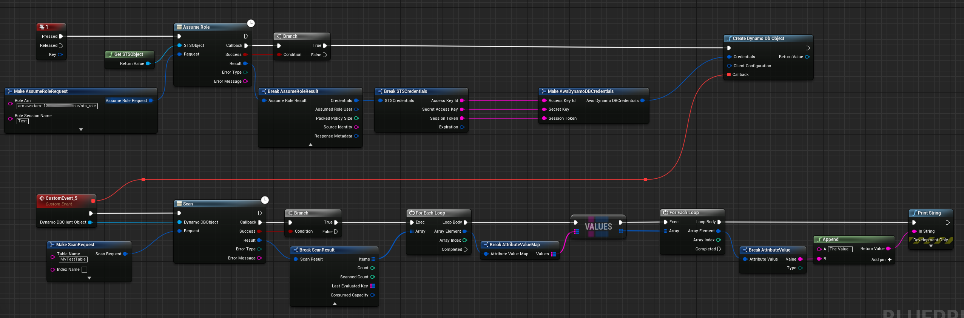Image resolution: width=964 pixels, height=318 pixels.
Task: Click the Table Name field containing MyTestTable
Action: [73, 259]
